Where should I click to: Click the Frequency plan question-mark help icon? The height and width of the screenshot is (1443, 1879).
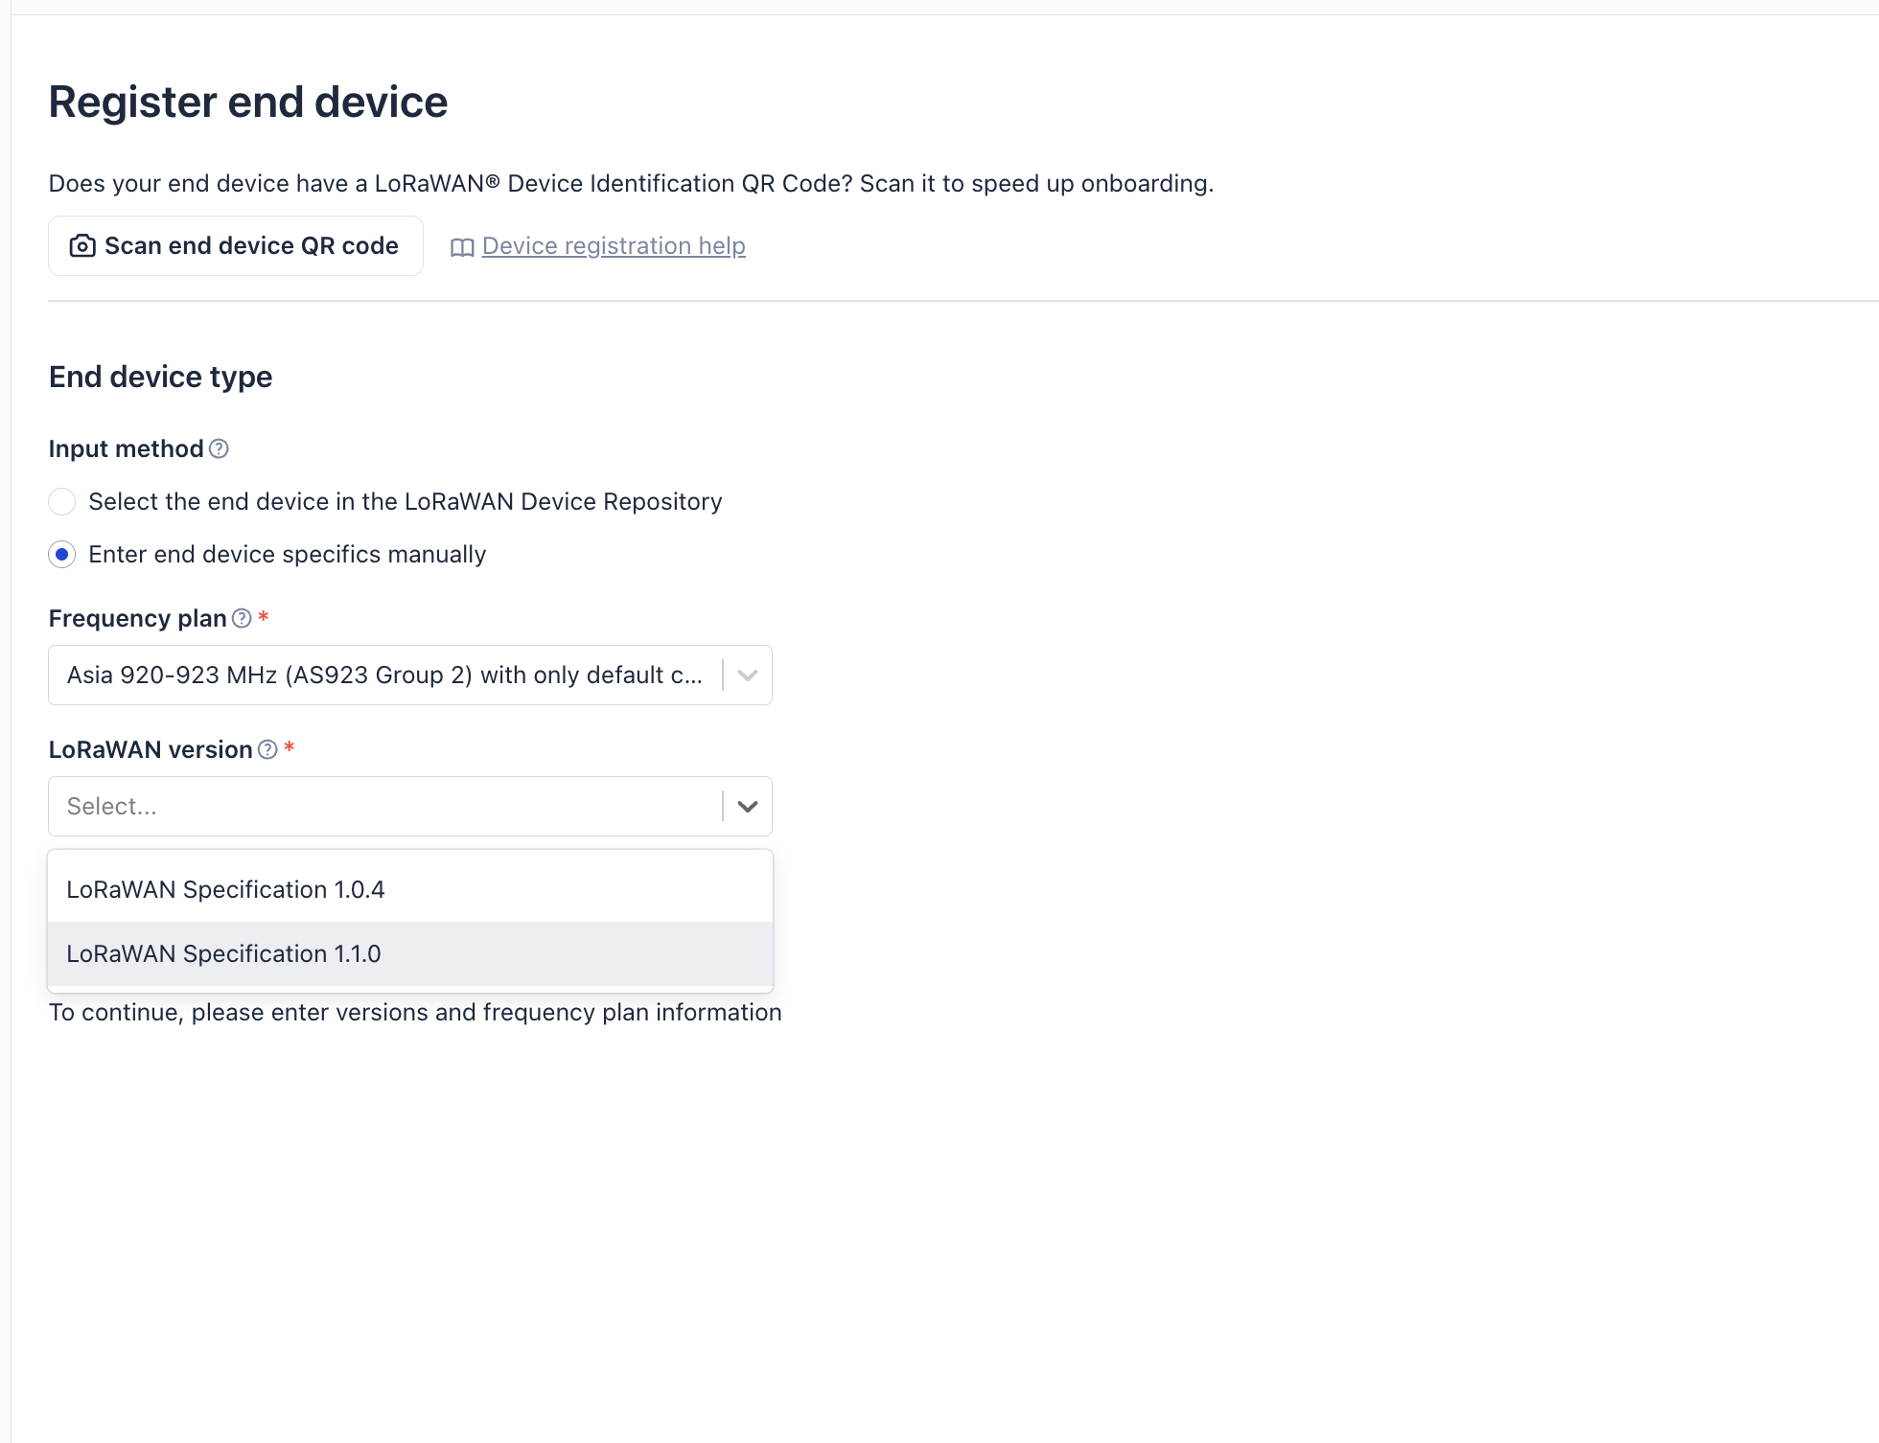(242, 618)
